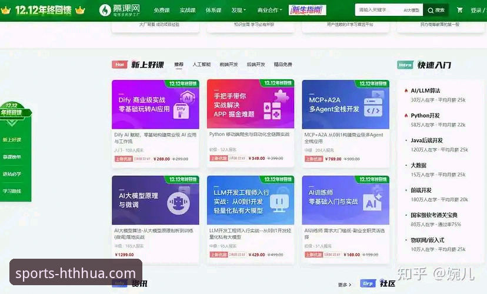Click the flame icon beside Python开发
The image size is (487, 294).
pos(406,115)
